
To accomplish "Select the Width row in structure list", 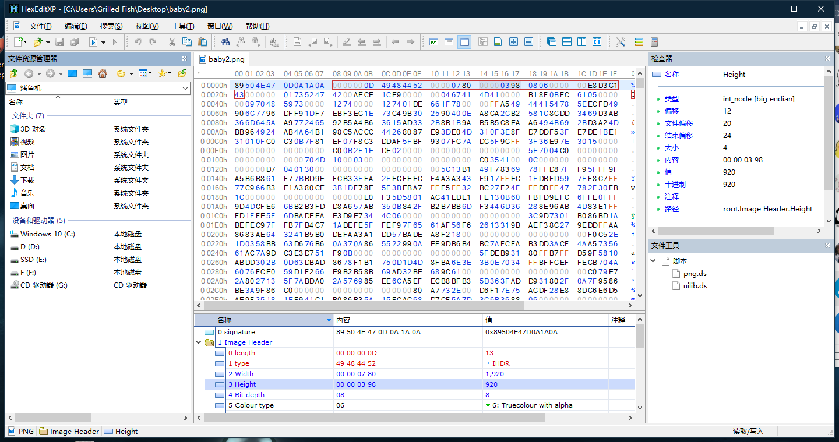I will coord(244,374).
